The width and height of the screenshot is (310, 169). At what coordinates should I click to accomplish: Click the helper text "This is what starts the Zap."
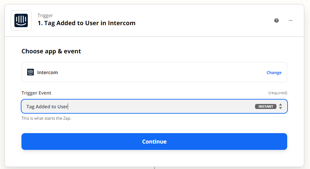pos(46,118)
